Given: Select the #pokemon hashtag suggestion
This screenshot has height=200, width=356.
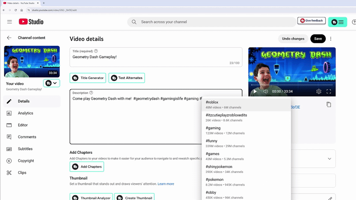Looking at the screenshot, I should (x=246, y=182).
